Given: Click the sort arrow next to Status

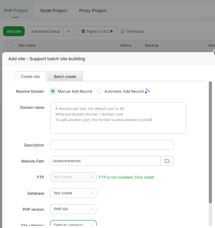Looking at the screenshot, I should point(135,45).
